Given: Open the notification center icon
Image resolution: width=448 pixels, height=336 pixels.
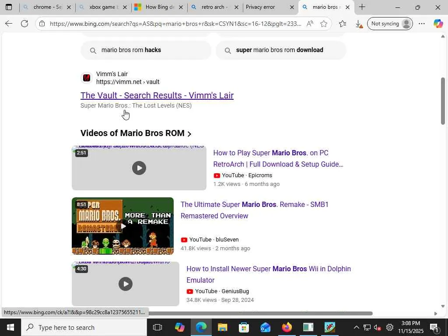Looking at the screenshot, I should point(434,327).
